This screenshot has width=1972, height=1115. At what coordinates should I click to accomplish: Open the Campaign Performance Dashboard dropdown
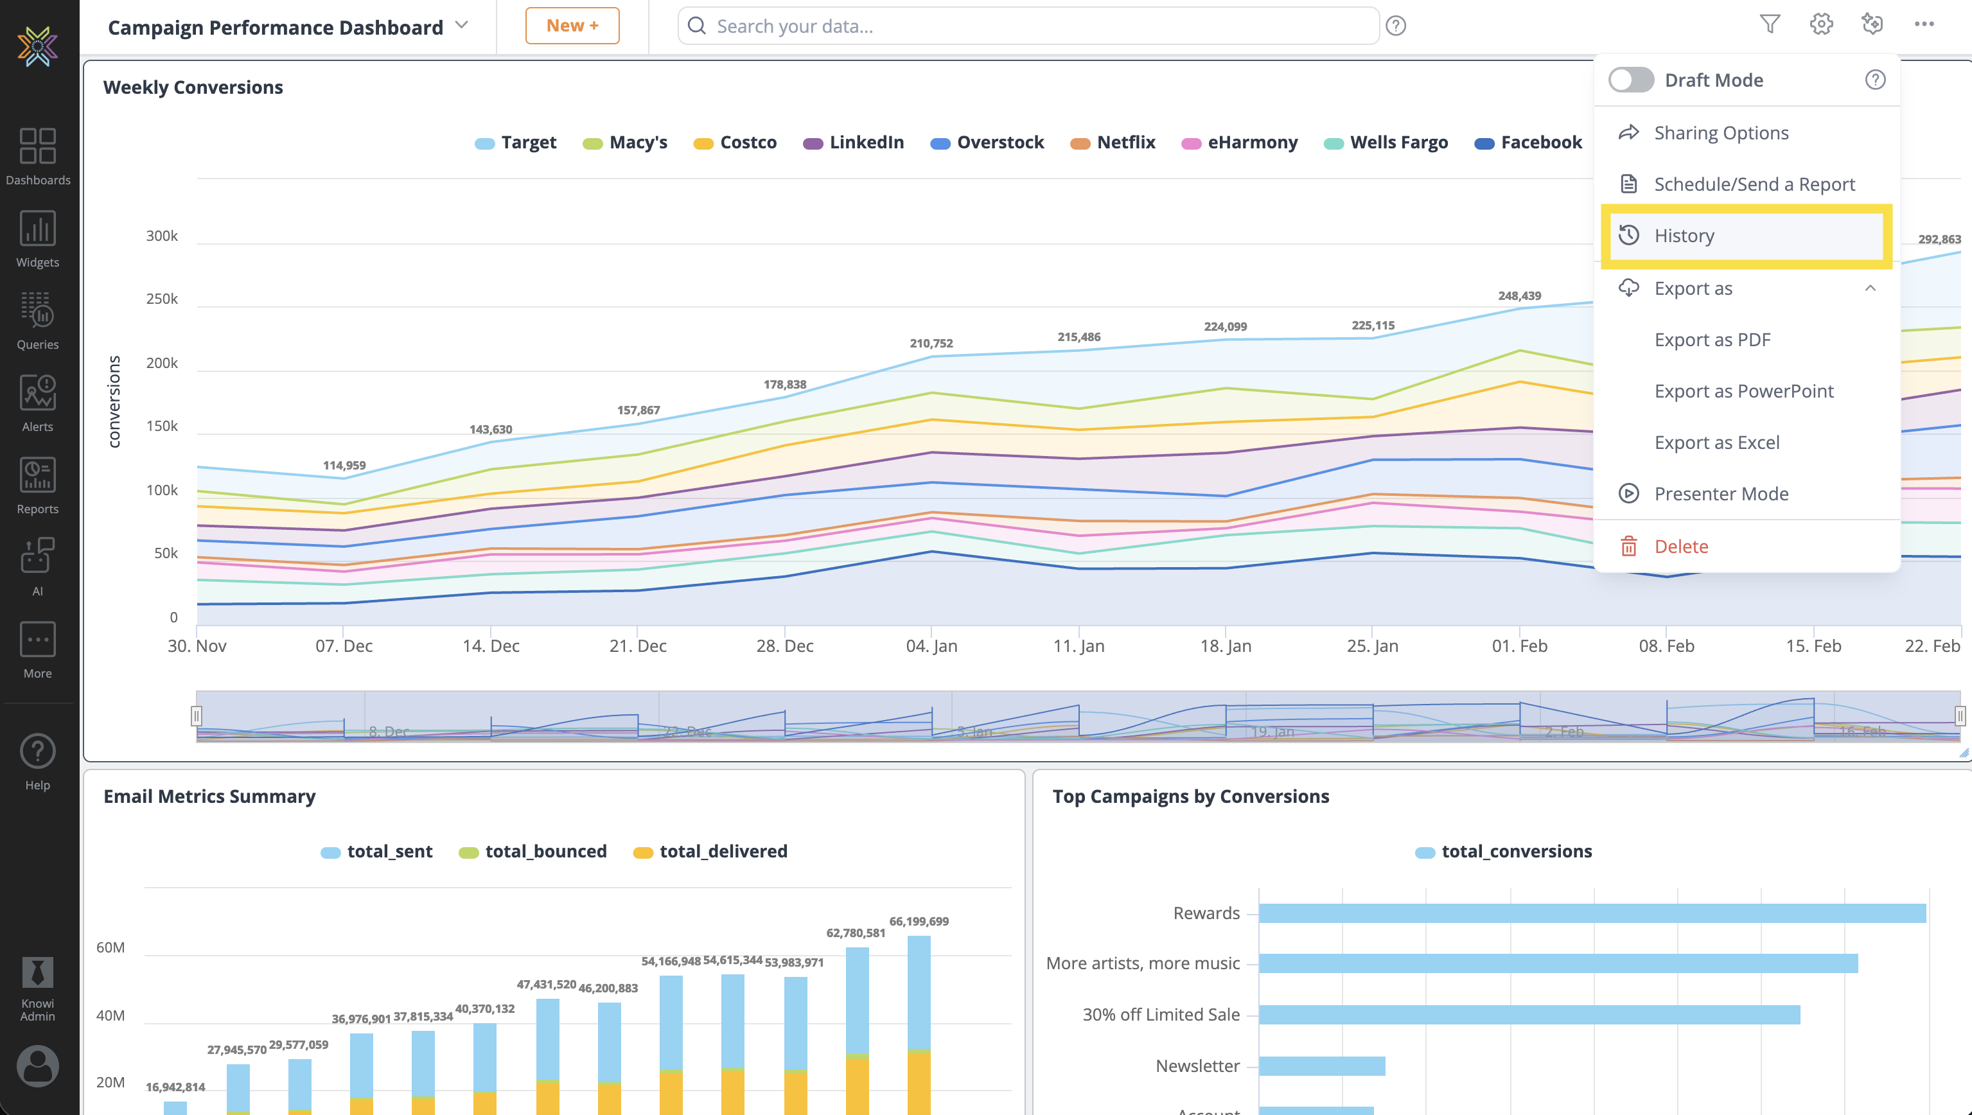[x=461, y=25]
